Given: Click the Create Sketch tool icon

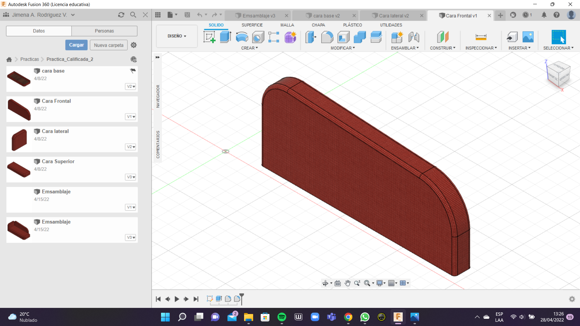Looking at the screenshot, I should click(210, 37).
